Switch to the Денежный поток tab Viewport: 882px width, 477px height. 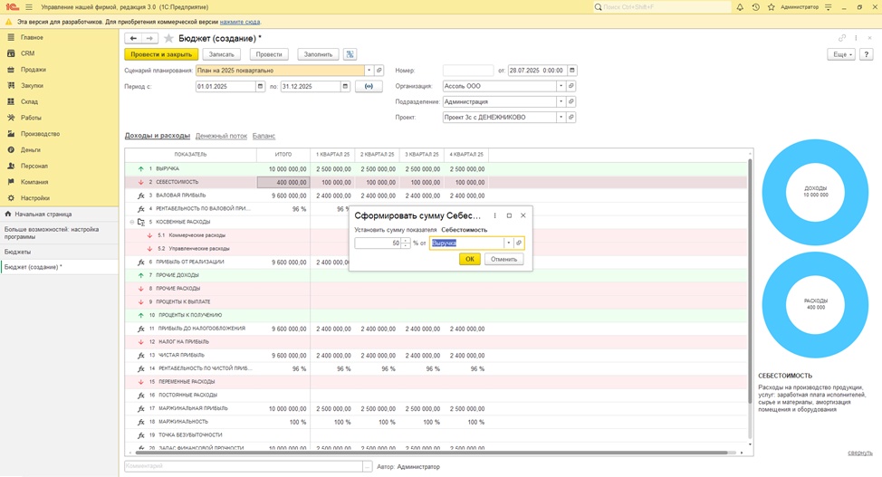tap(221, 136)
